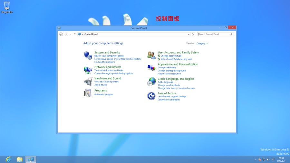Refresh the Control Panel view
290x163 pixels.
point(193,34)
